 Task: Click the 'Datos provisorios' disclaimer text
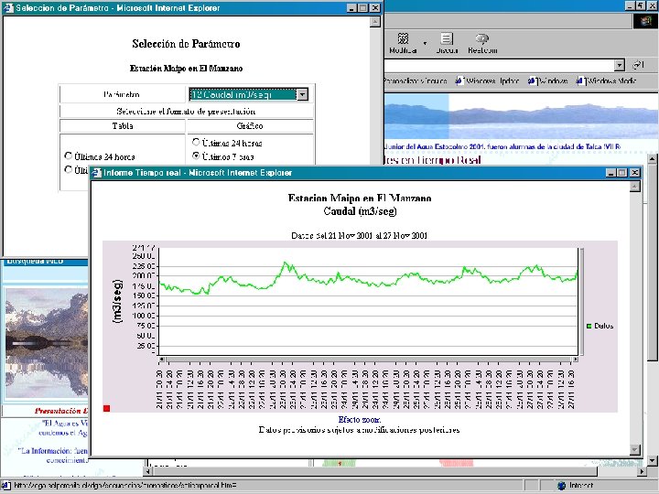tap(360, 430)
